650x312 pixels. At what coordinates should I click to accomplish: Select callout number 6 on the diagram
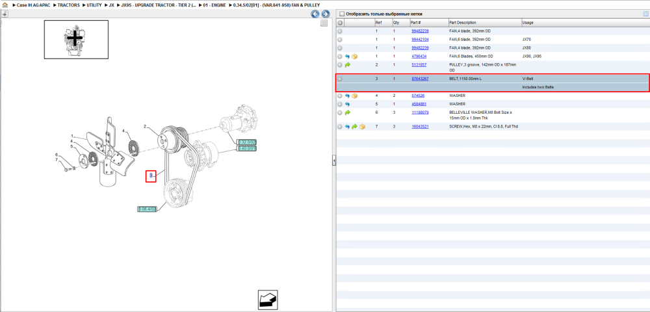57,155
